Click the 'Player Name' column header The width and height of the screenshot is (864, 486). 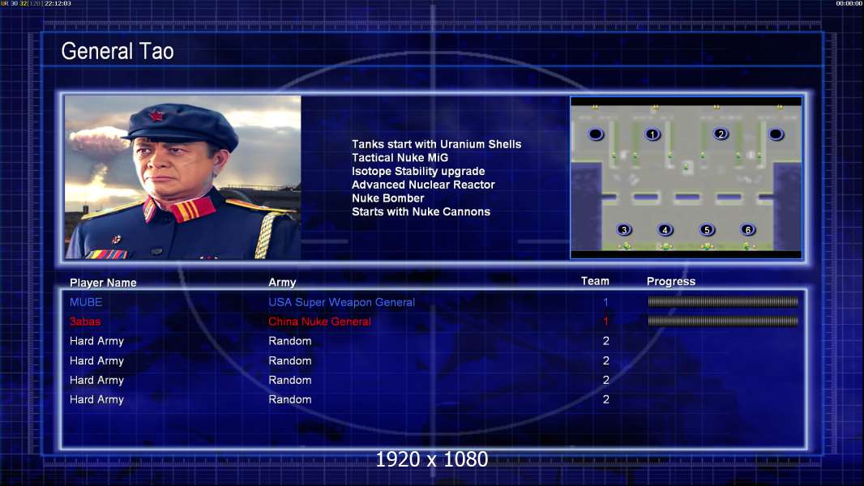click(x=103, y=283)
